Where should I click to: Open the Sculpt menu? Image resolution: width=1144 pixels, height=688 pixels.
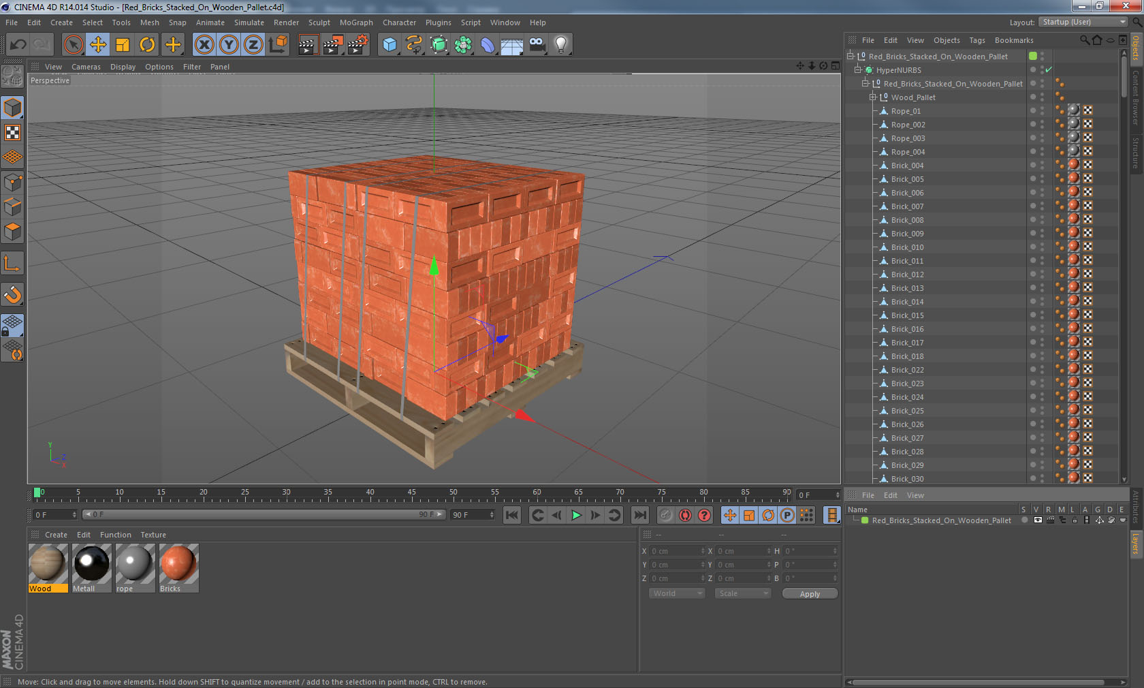319,22
